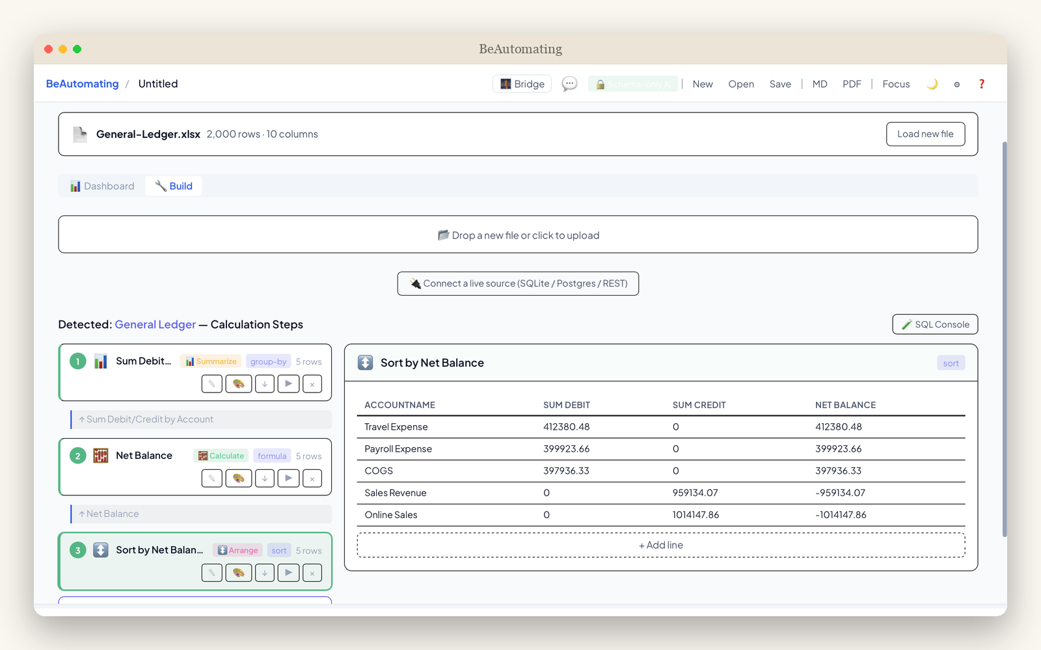The image size is (1041, 650).
Task: Click the sort icon in the Sort by Net Balance panel header
Action: click(366, 363)
